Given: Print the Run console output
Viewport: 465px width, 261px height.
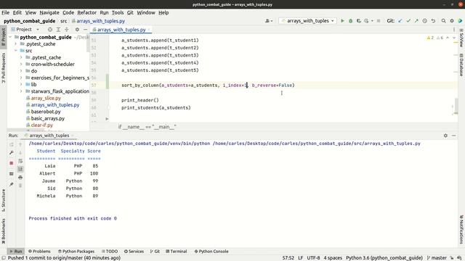Looking at the screenshot, I should pos(20,177).
